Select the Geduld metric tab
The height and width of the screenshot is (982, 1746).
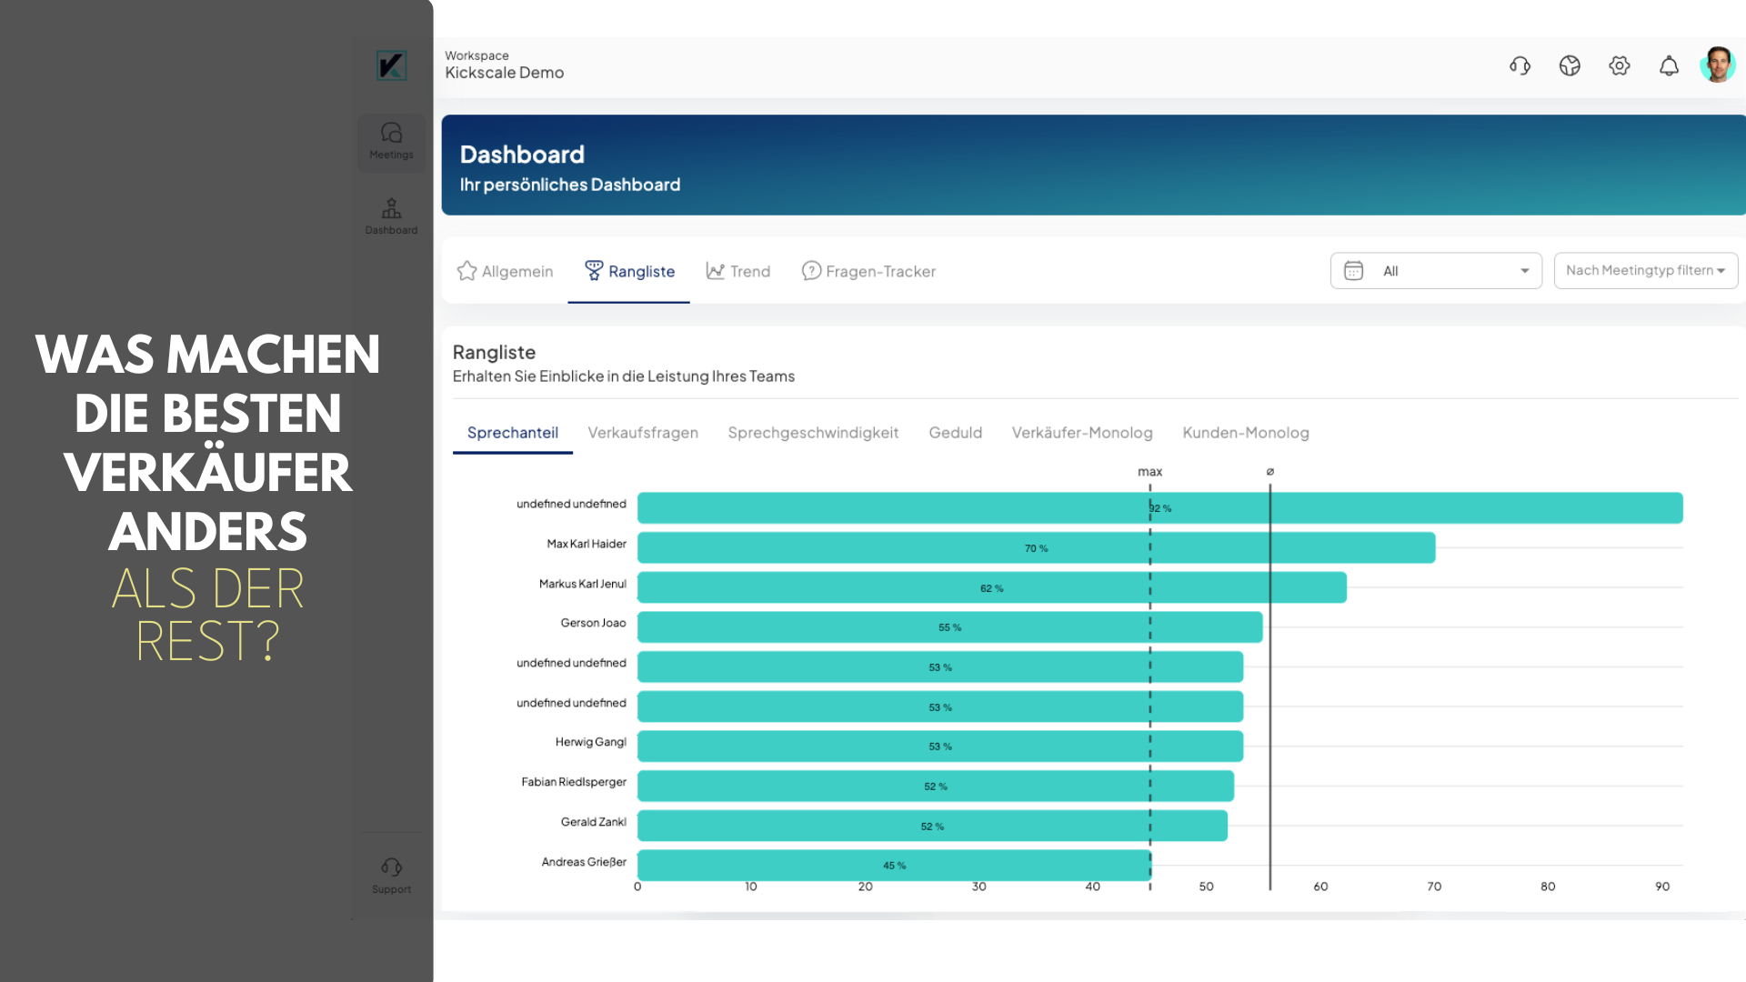[x=955, y=433]
